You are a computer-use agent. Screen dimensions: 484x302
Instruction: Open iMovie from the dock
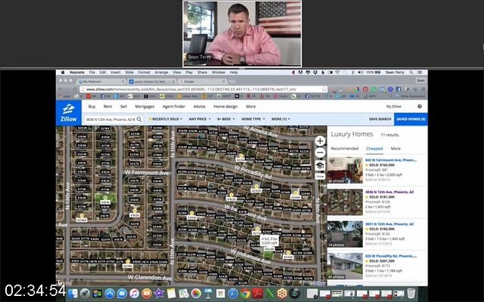159,294
